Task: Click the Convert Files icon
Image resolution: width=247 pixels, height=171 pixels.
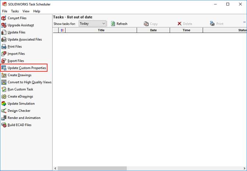Action: pyautogui.click(x=4, y=18)
